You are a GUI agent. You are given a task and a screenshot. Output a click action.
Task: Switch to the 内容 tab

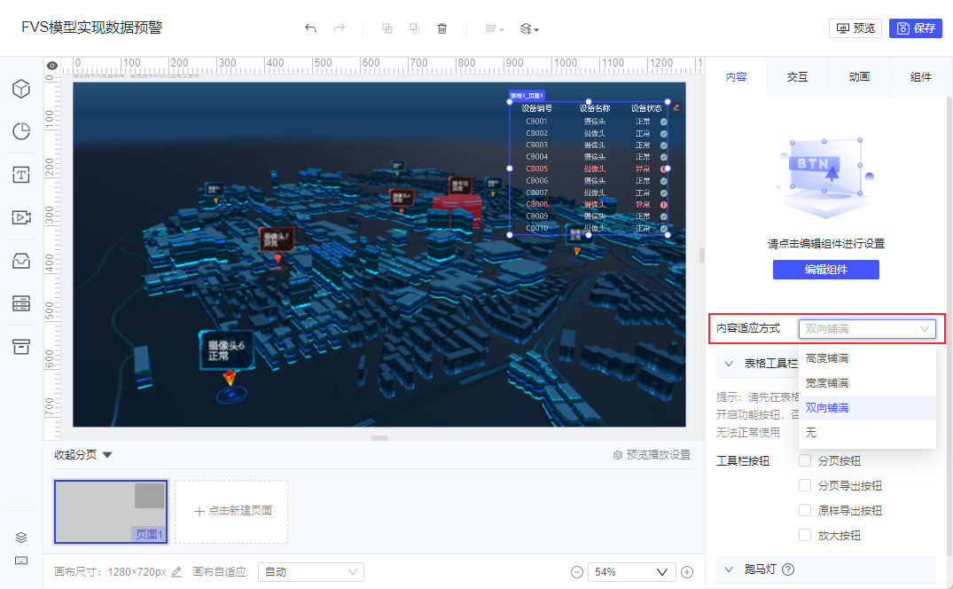point(736,77)
